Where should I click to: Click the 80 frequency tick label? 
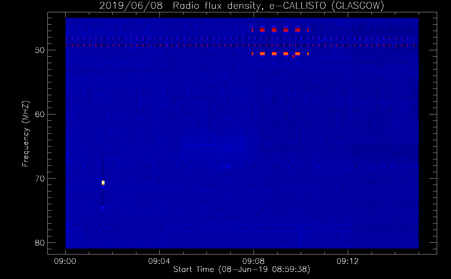click(40, 243)
